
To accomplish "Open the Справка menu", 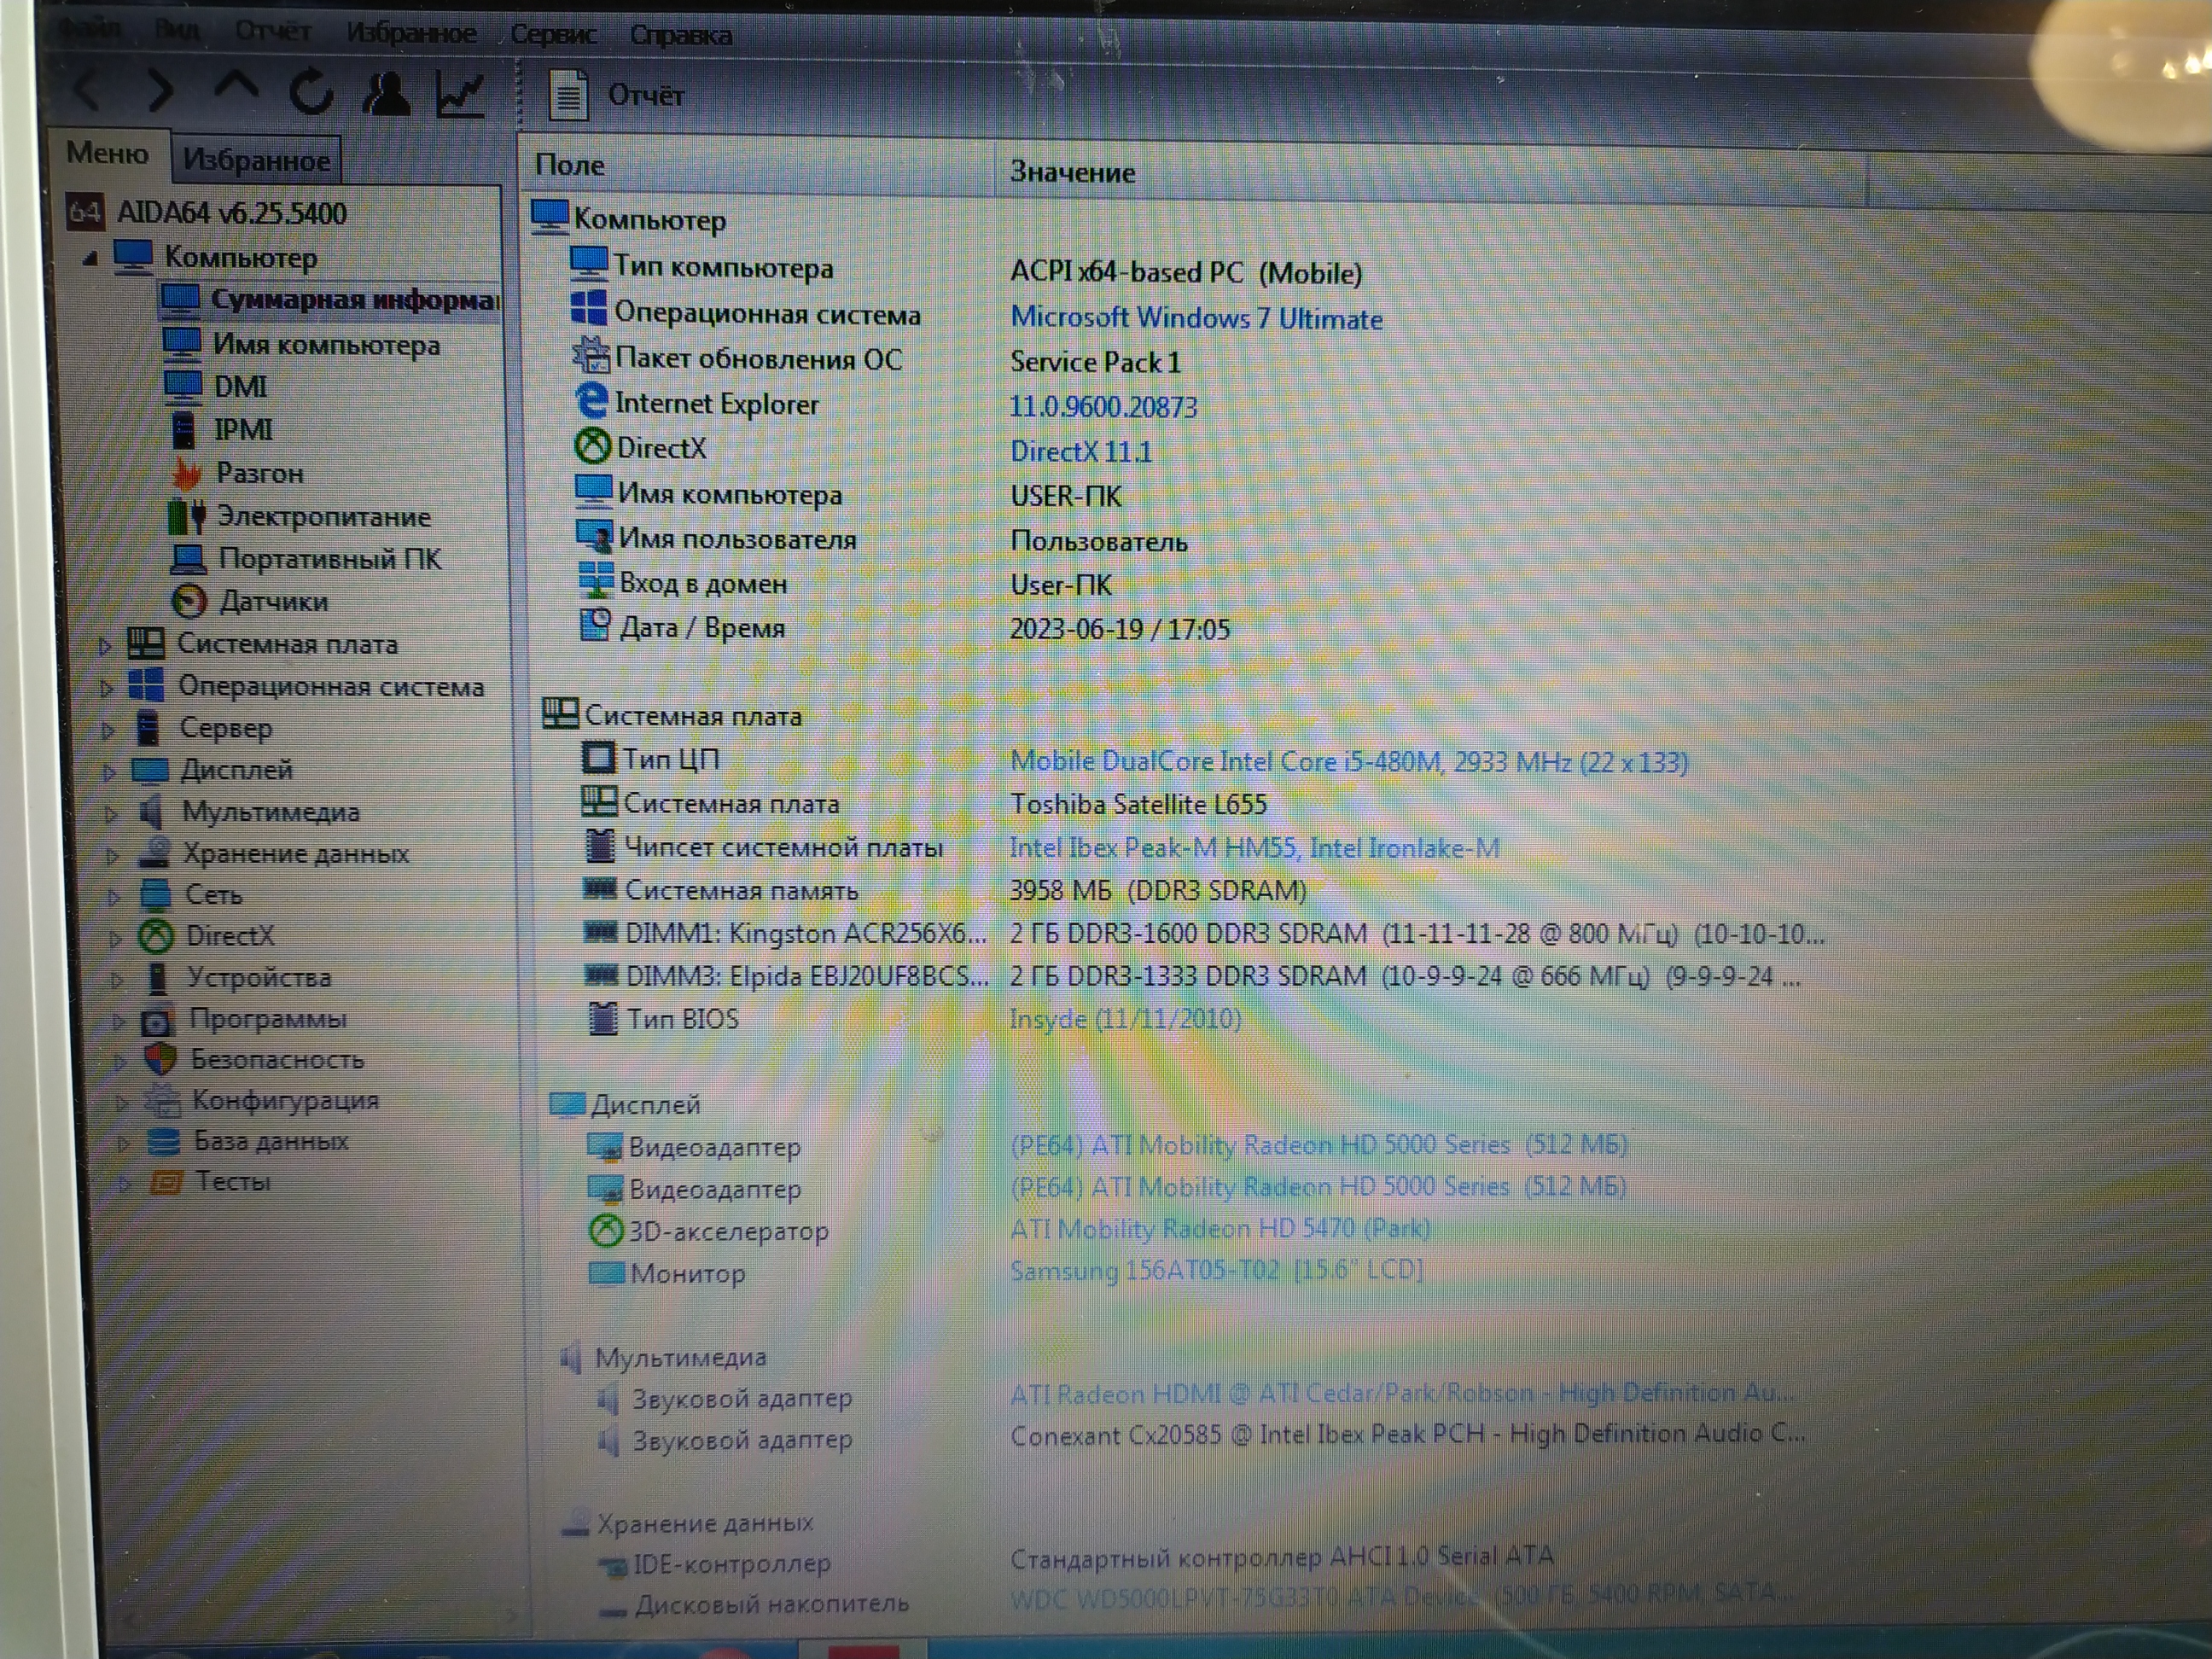I will tap(680, 35).
